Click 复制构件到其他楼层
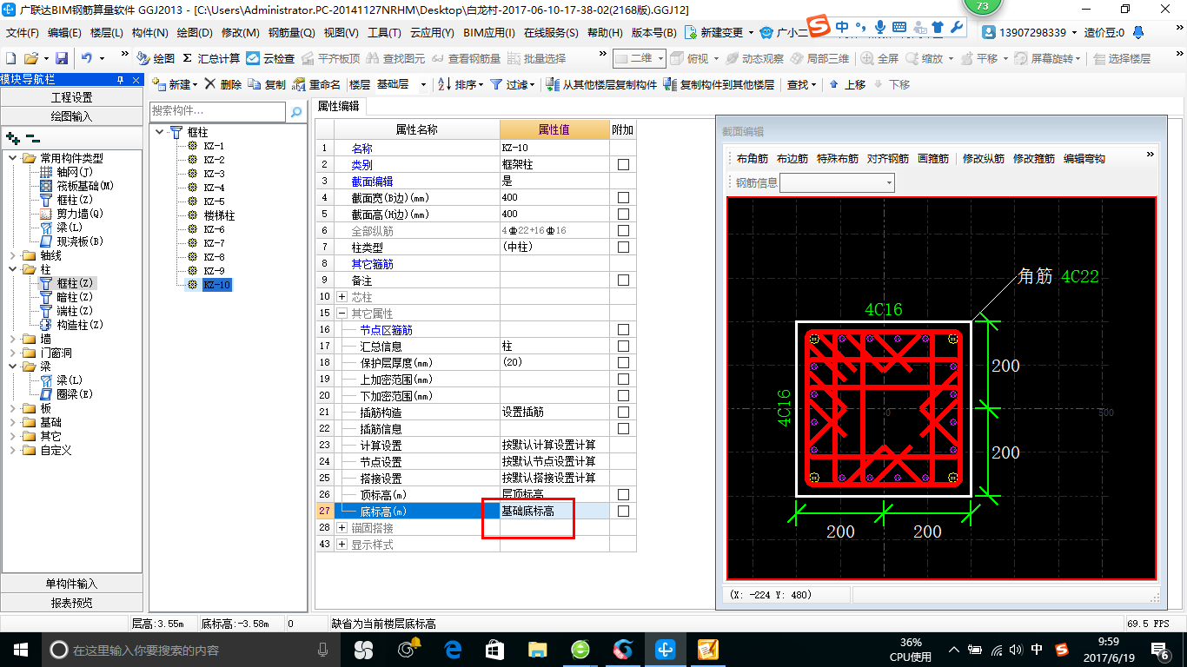Image resolution: width=1187 pixels, height=667 pixels. 719,84
